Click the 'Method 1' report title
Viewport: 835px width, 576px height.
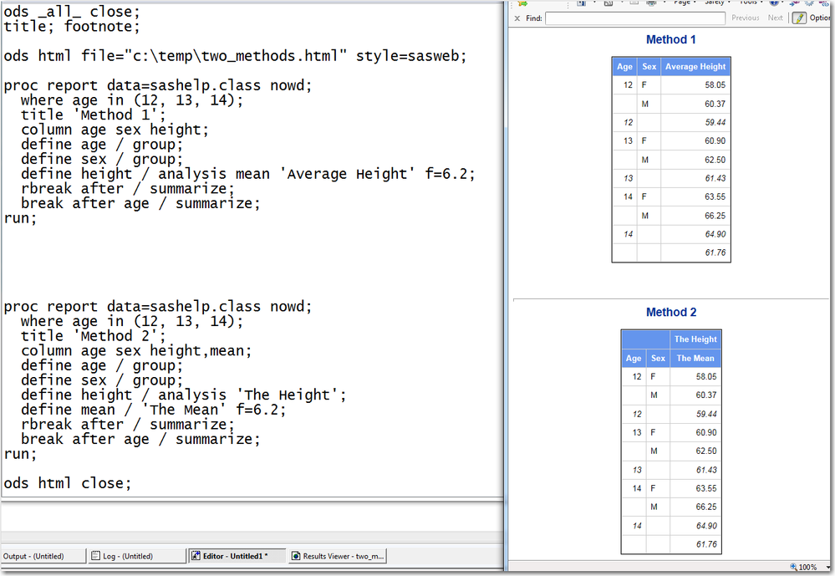point(670,39)
